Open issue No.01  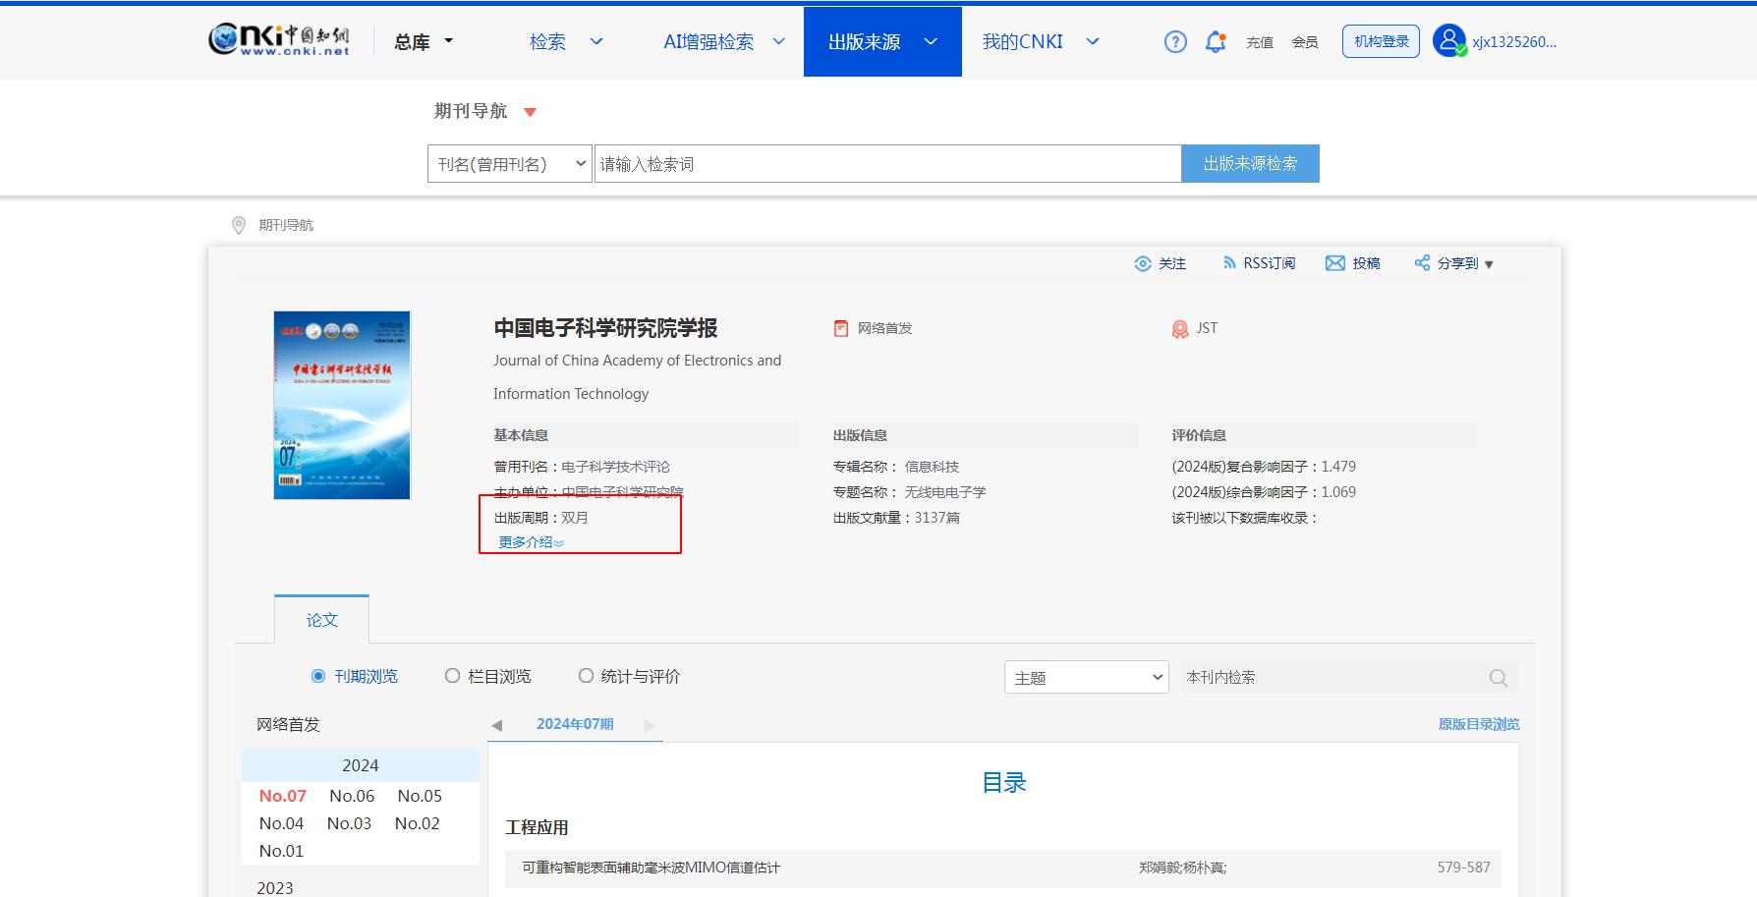click(281, 851)
